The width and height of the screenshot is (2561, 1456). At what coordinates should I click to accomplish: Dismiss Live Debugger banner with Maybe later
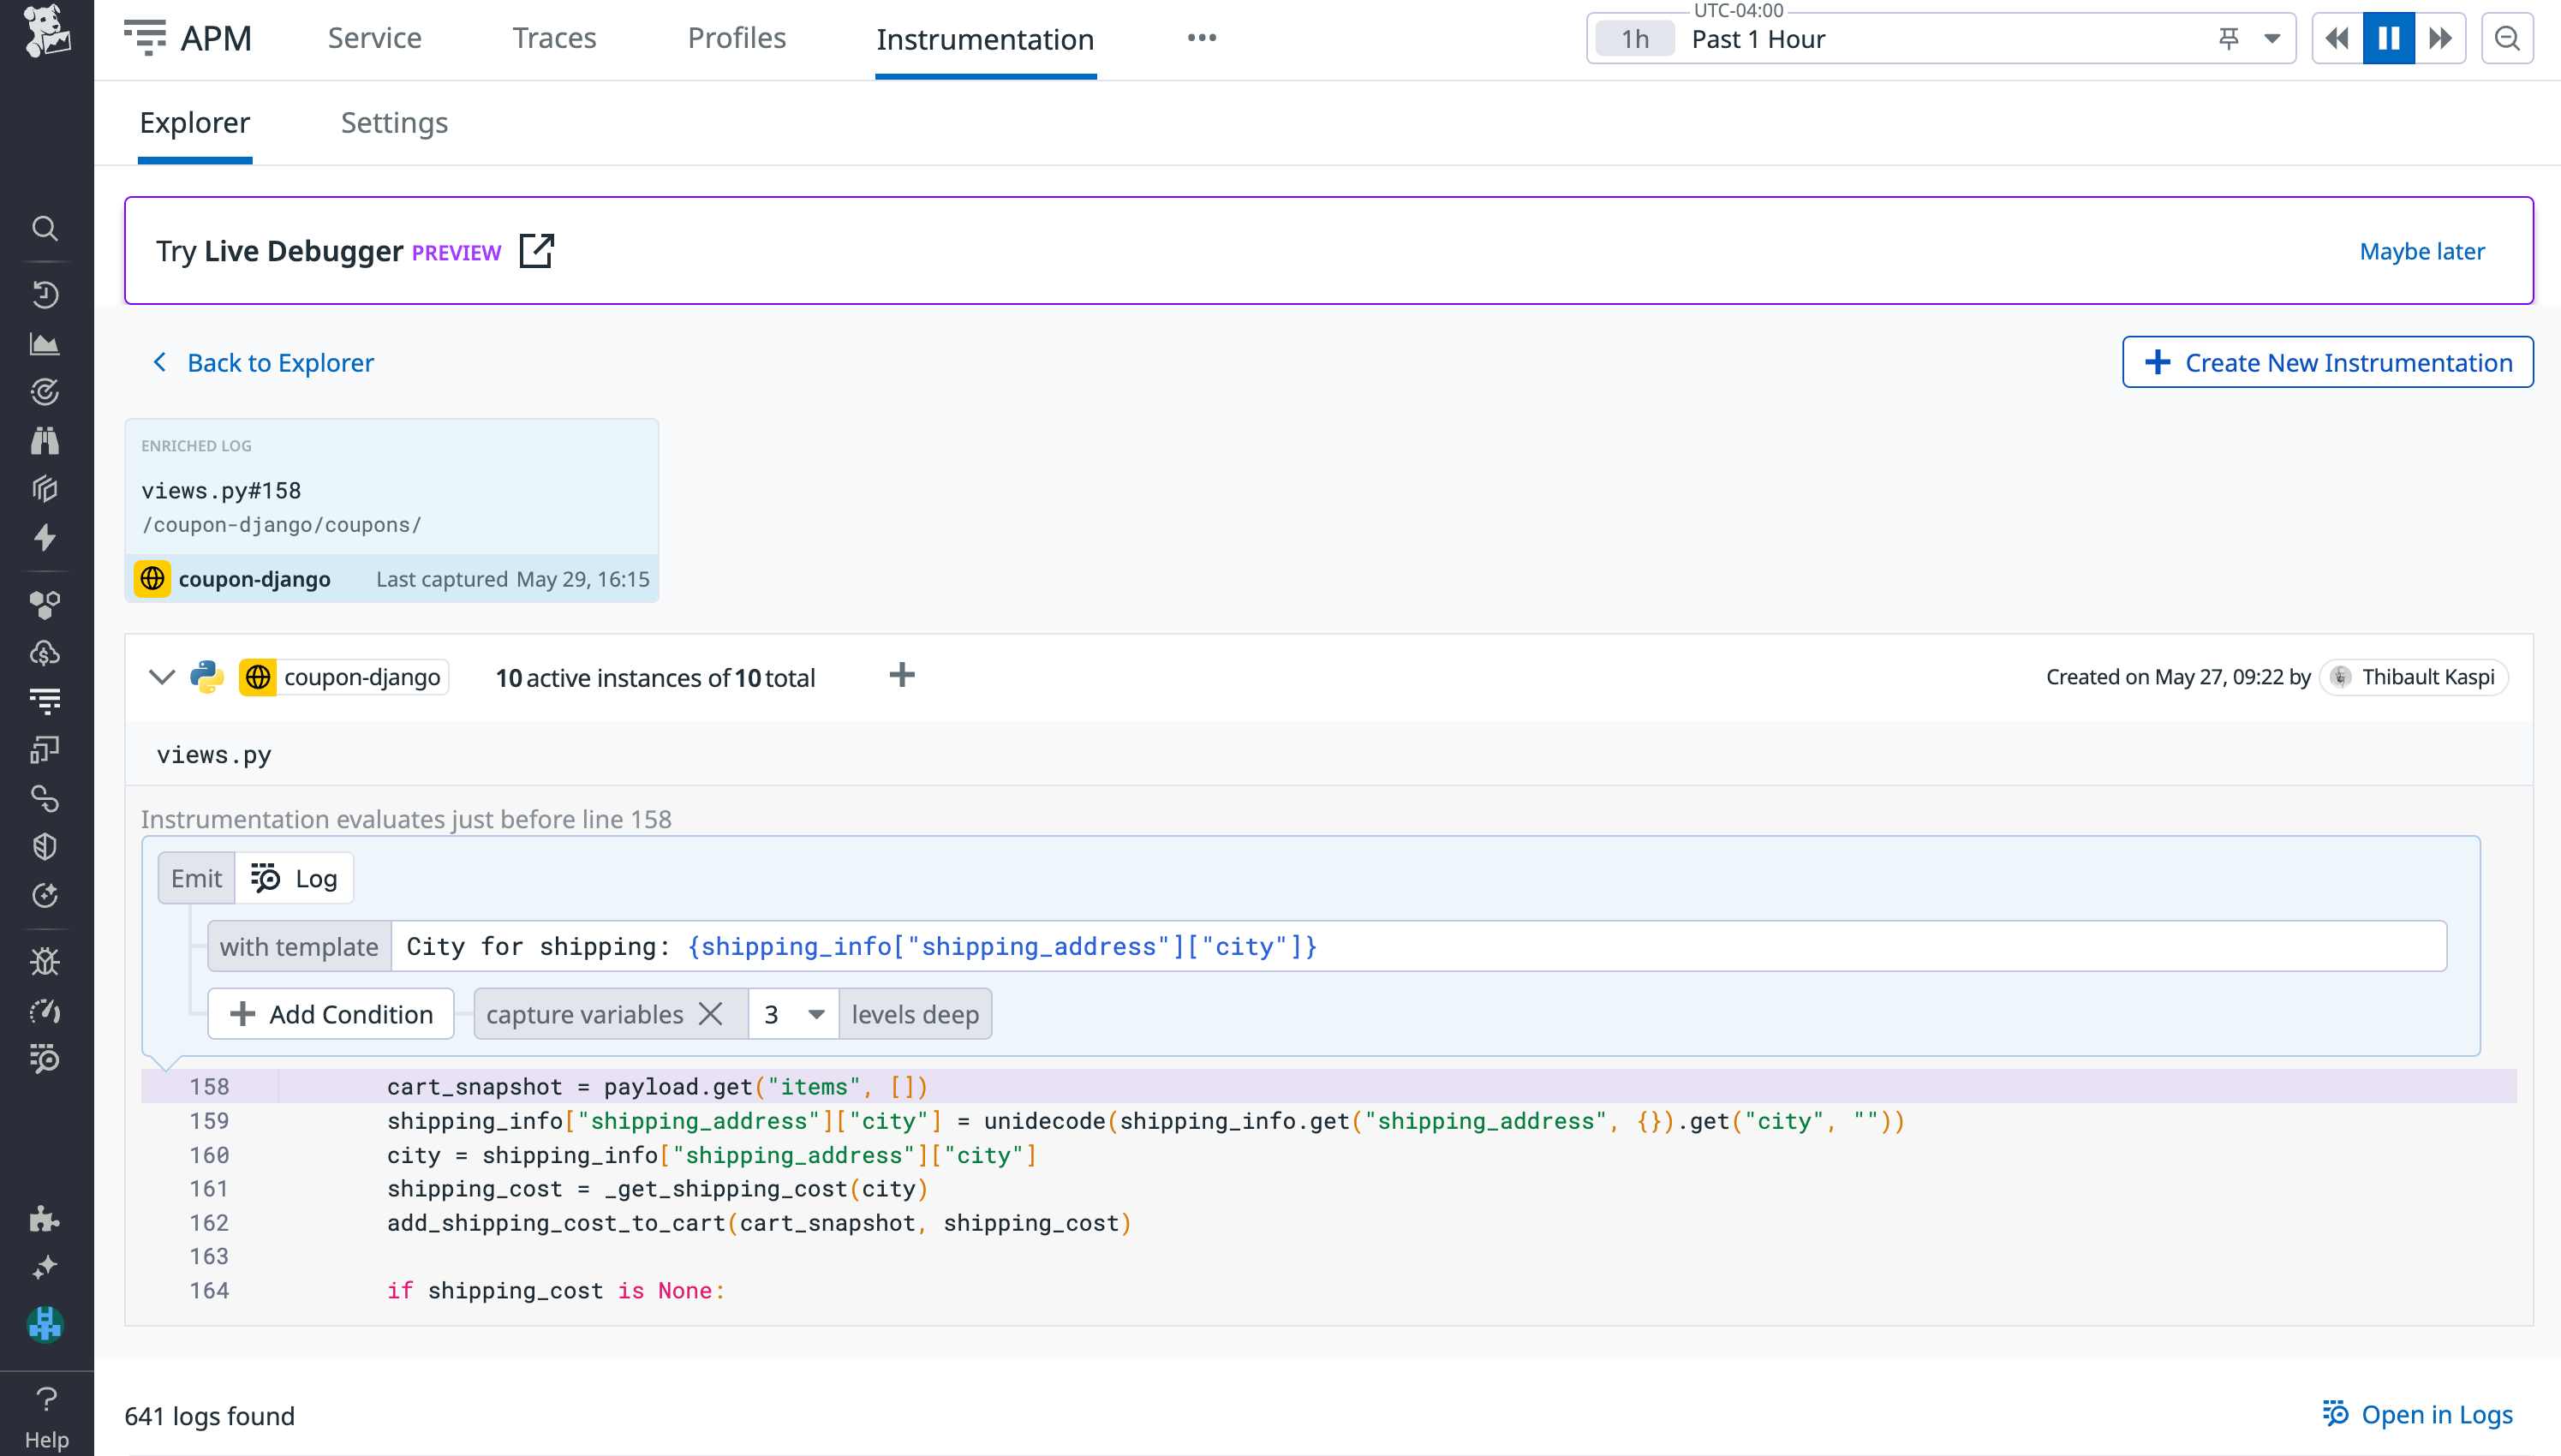[2421, 251]
